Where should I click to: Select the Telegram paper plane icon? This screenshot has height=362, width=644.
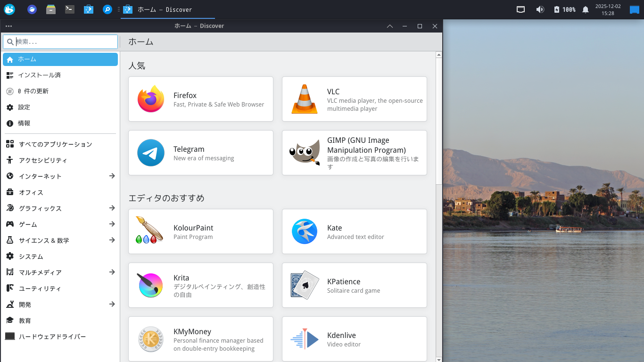click(x=150, y=153)
